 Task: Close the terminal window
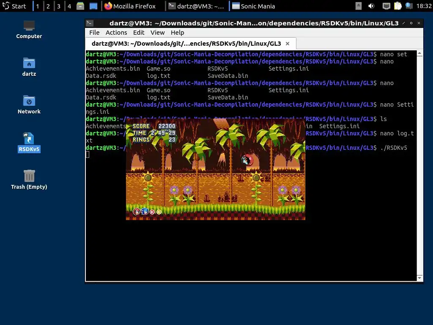tap(419, 23)
